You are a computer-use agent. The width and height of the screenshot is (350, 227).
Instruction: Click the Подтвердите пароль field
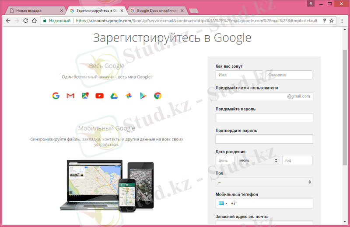coord(264,139)
